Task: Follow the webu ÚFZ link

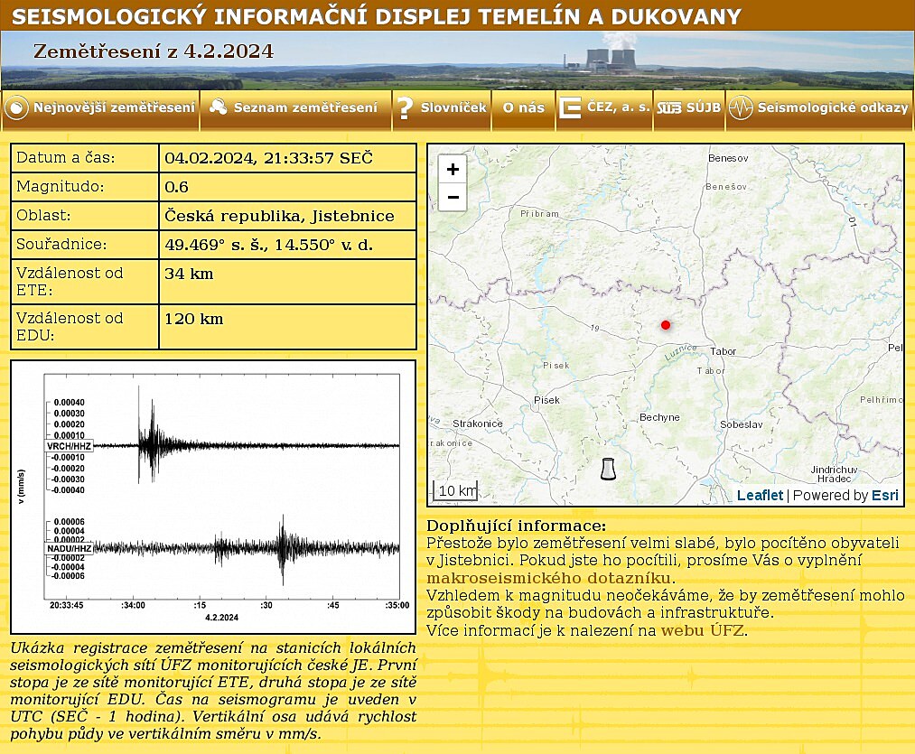Action: (703, 630)
